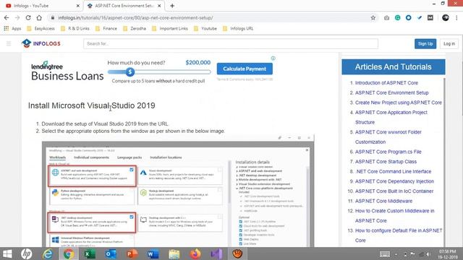Click the Sign Up button
The image size is (463, 260).
(x=425, y=43)
